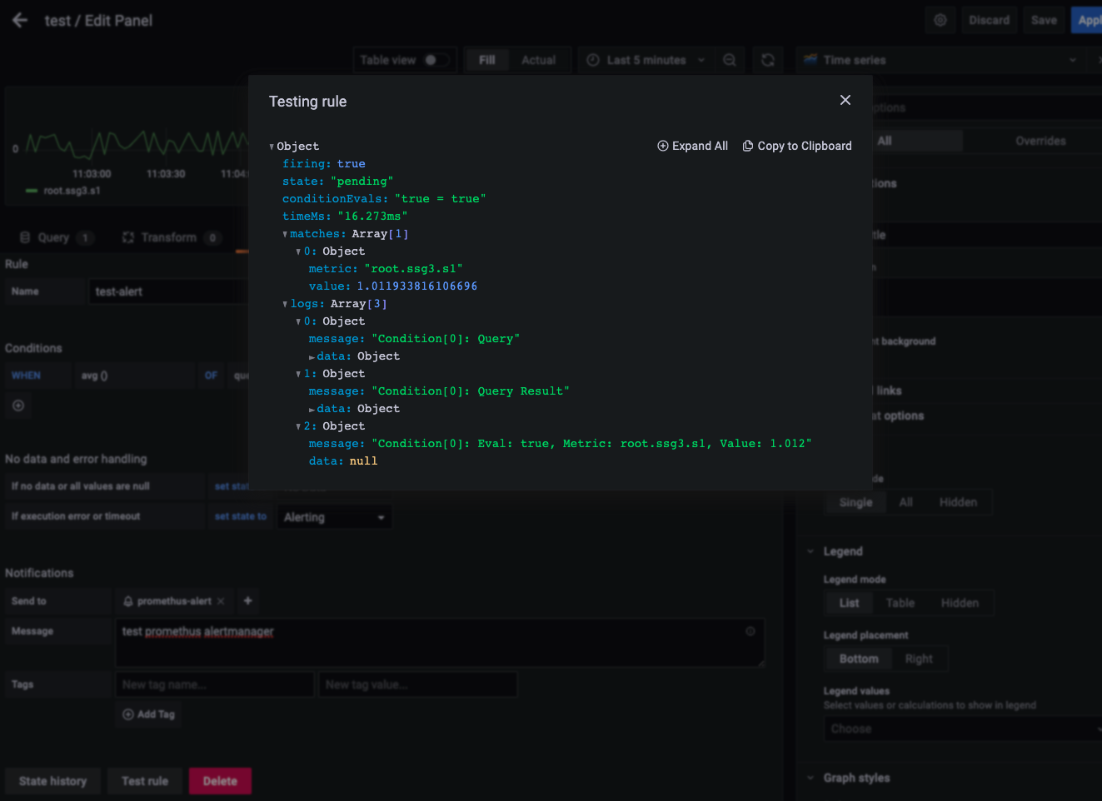Choose Table legend mode
1102x801 pixels.
[x=900, y=603]
